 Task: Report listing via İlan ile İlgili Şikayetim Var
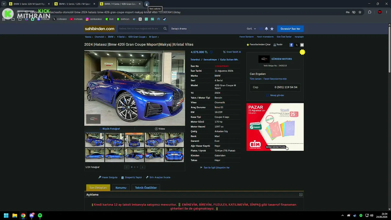(215, 167)
